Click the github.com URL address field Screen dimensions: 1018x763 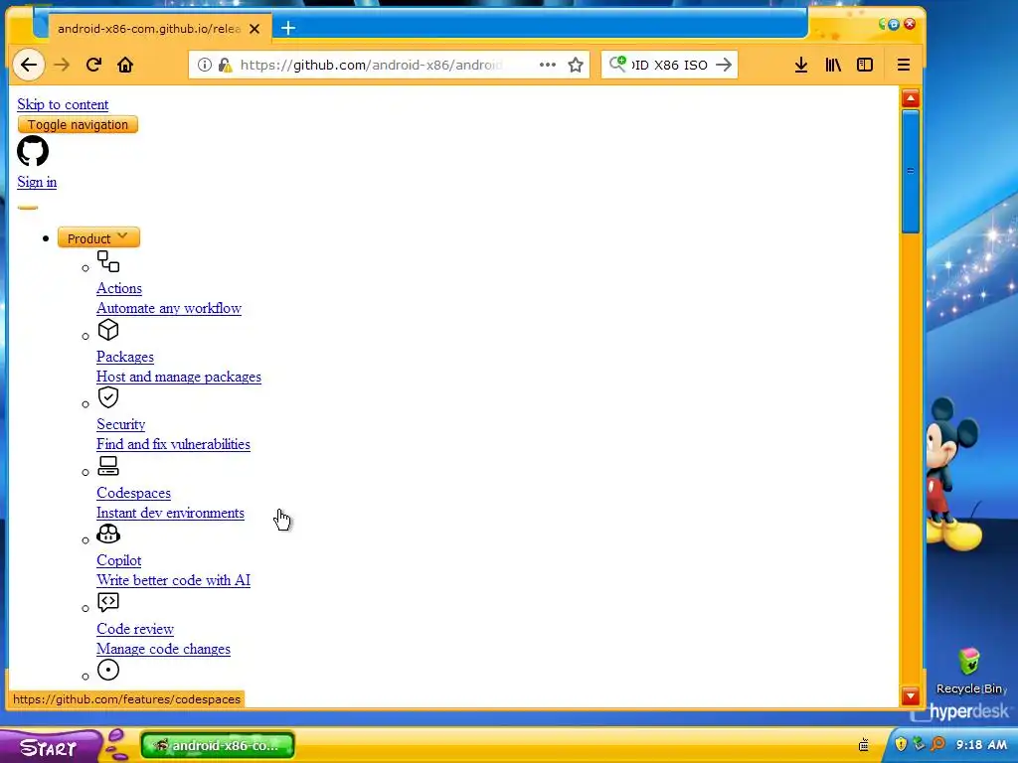coord(390,65)
